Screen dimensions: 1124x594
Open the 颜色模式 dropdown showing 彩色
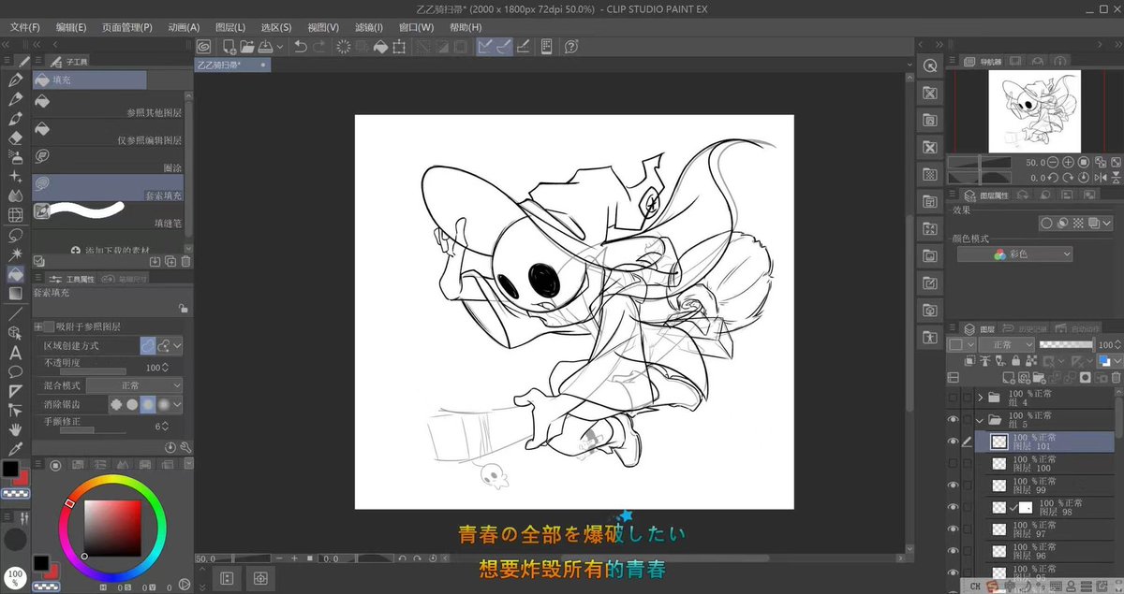[x=1015, y=254]
